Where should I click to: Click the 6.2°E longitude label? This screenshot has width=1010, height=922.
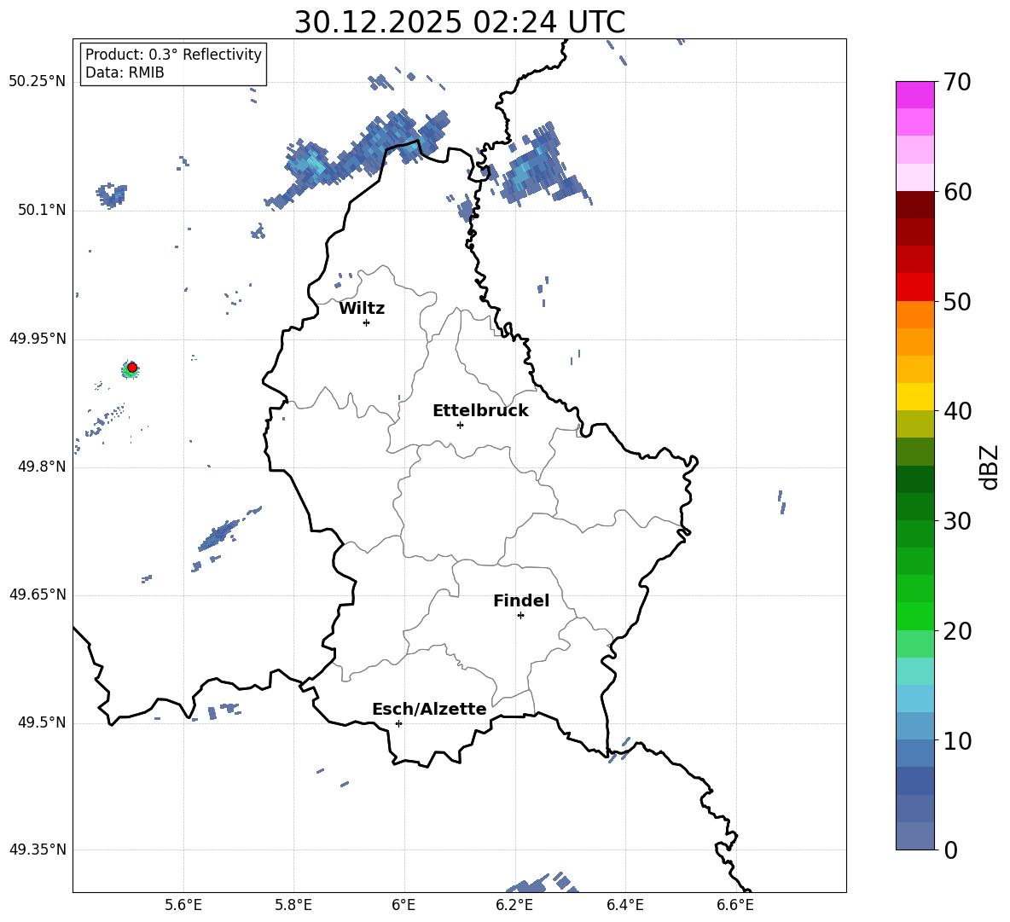coord(514,905)
